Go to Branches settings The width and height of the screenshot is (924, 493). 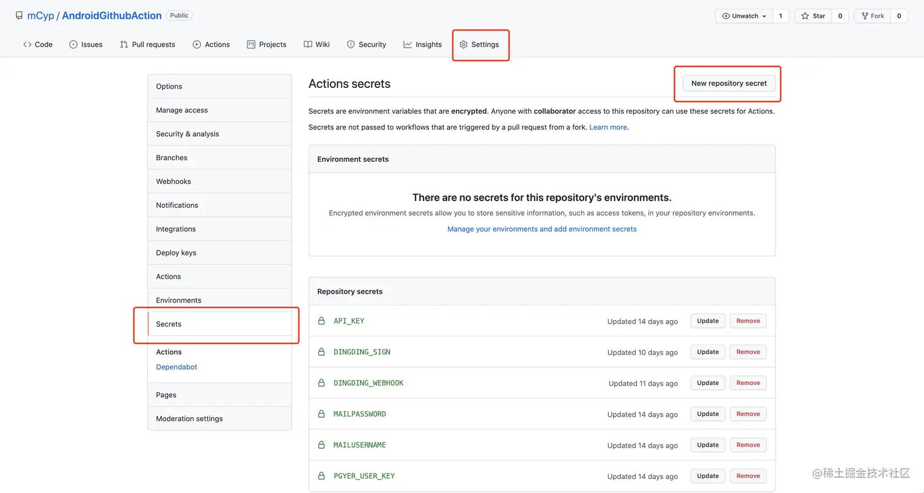click(x=219, y=158)
